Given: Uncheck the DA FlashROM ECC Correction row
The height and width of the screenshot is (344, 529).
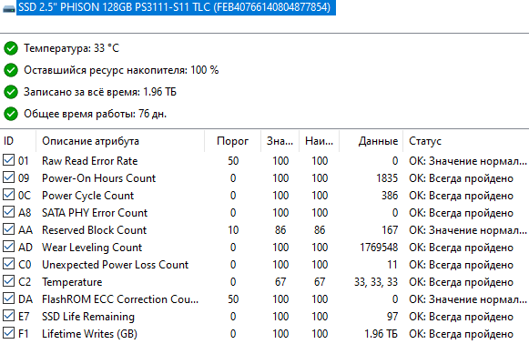Looking at the screenshot, I should tap(8, 298).
